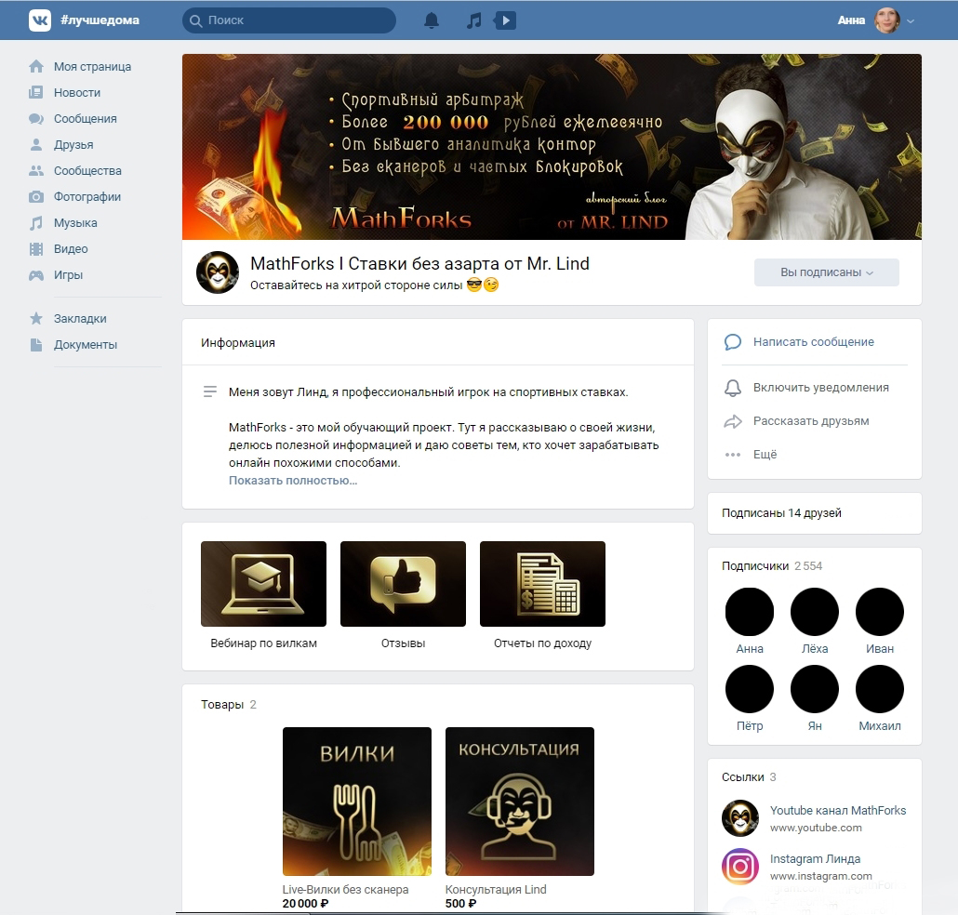Open the Ещё actions link
Screen dimensions: 958x915
[765, 455]
